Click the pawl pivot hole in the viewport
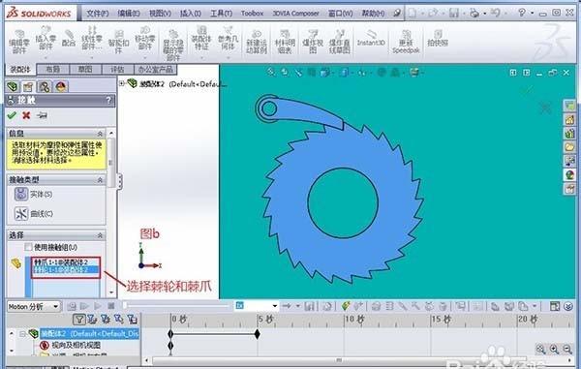This screenshot has height=369, width=581. coord(269,108)
